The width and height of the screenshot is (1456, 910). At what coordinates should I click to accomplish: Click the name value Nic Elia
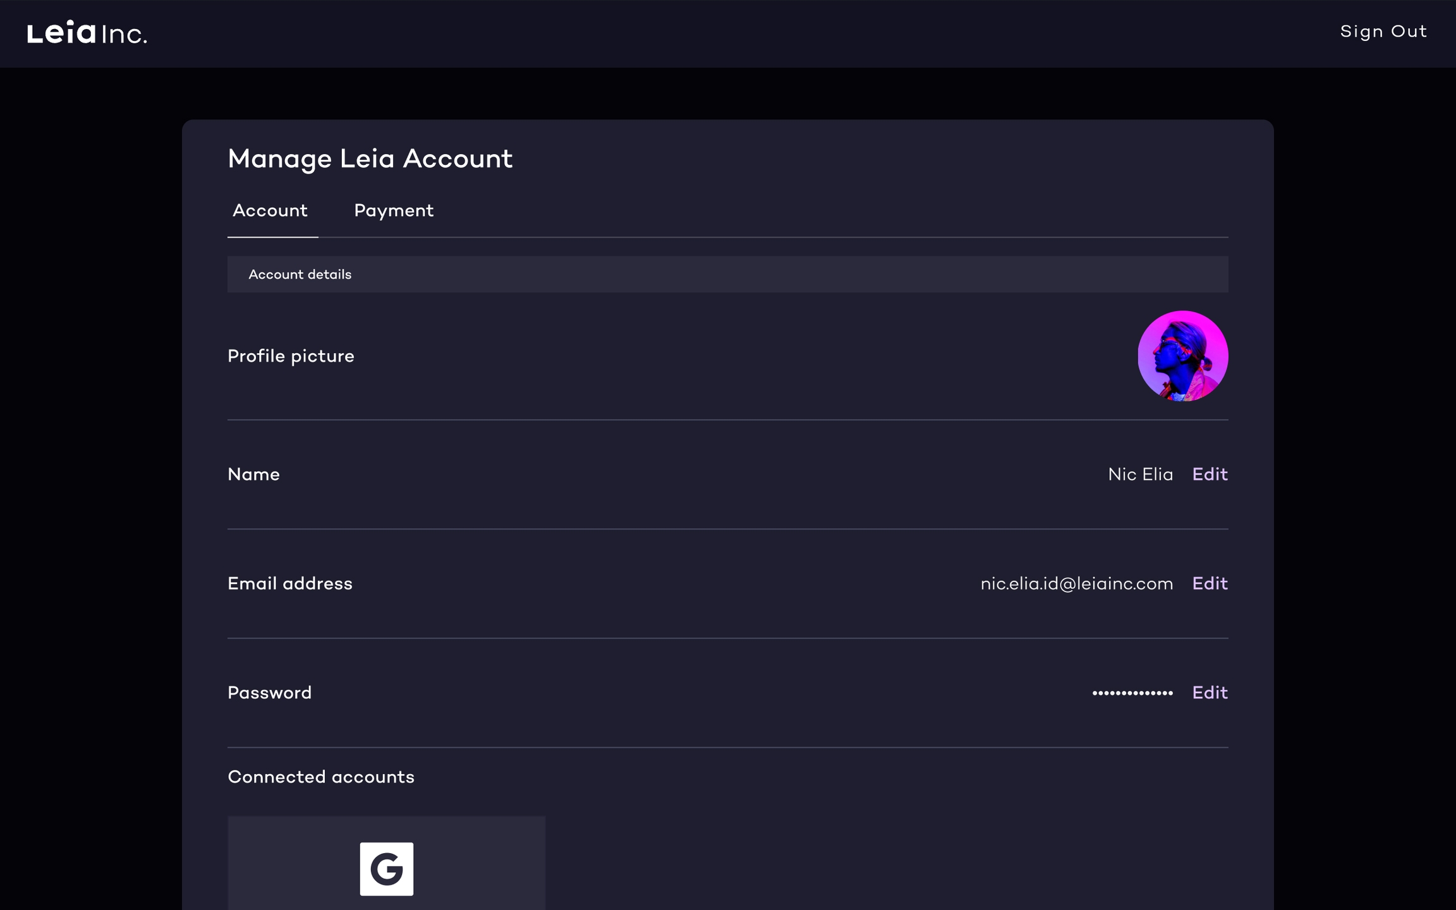click(x=1140, y=475)
